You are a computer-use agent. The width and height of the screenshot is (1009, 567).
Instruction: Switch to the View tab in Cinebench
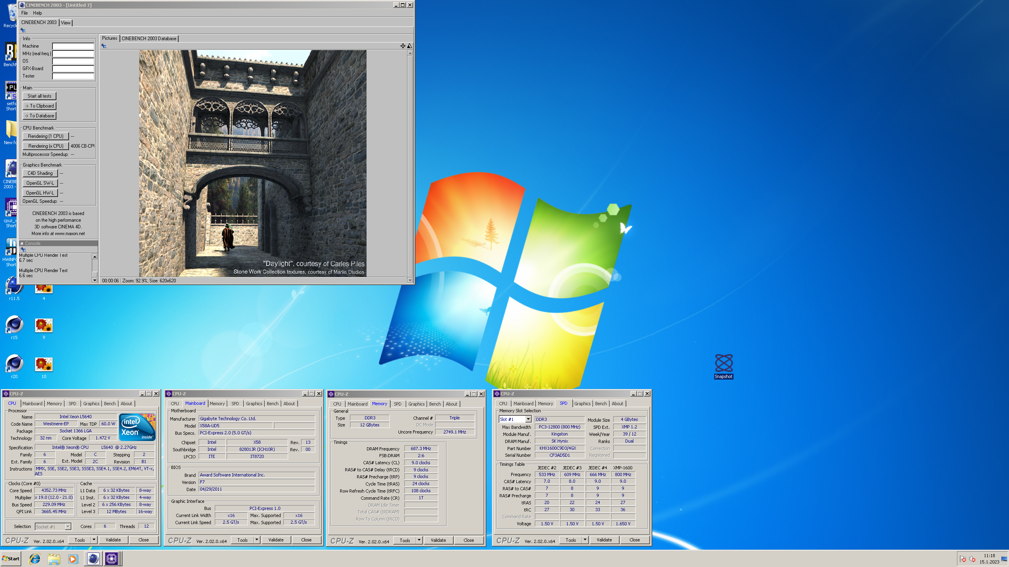66,23
